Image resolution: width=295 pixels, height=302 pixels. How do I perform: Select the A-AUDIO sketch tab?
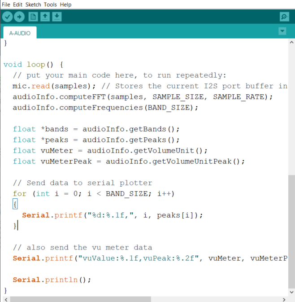tap(20, 33)
